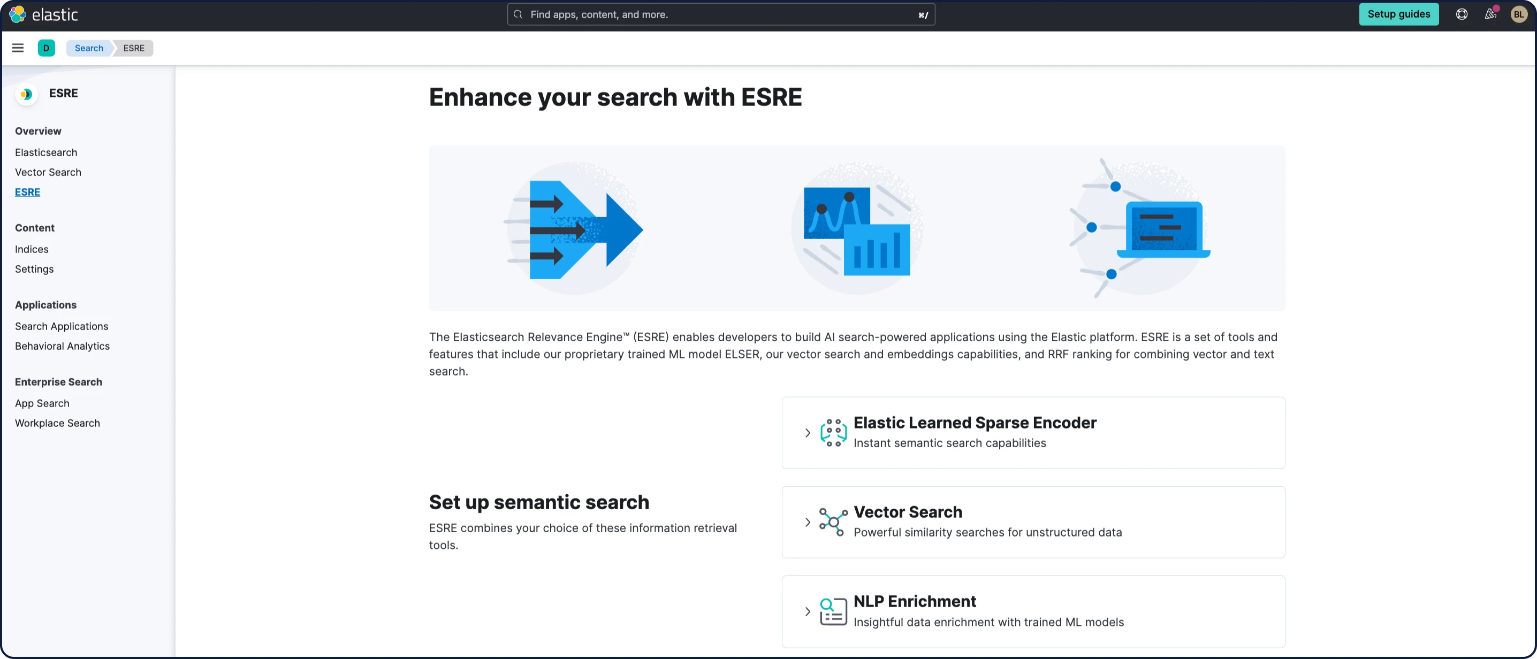This screenshot has height=659, width=1537.
Task: Click the Enterprise Search section heading
Action: pos(58,382)
